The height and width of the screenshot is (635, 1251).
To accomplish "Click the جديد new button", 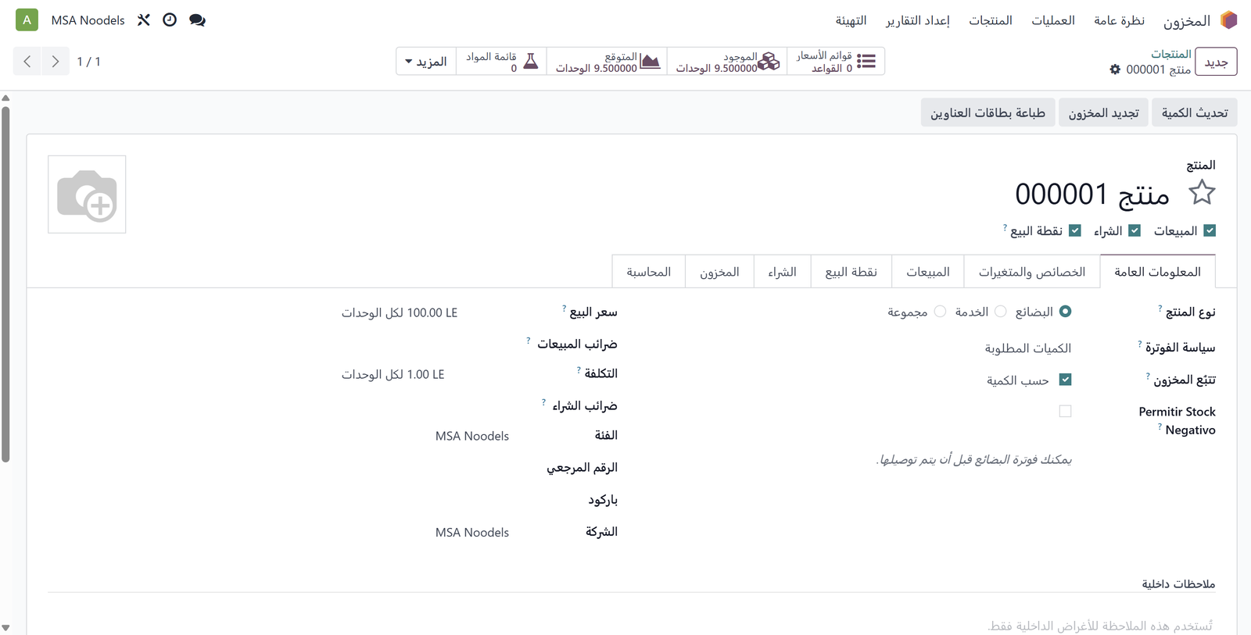I will 1216,62.
